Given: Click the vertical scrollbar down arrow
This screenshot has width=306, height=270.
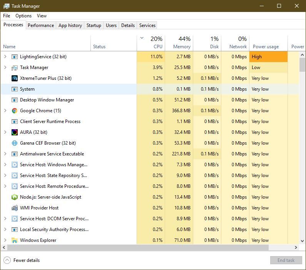Looking at the screenshot, I should click(x=302, y=241).
